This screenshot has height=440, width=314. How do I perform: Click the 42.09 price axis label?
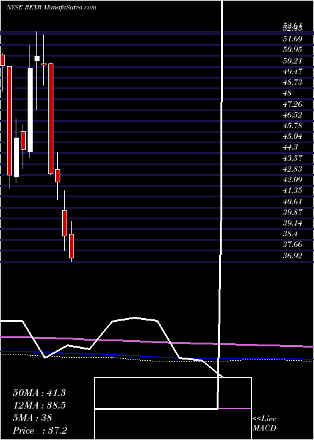292,180
